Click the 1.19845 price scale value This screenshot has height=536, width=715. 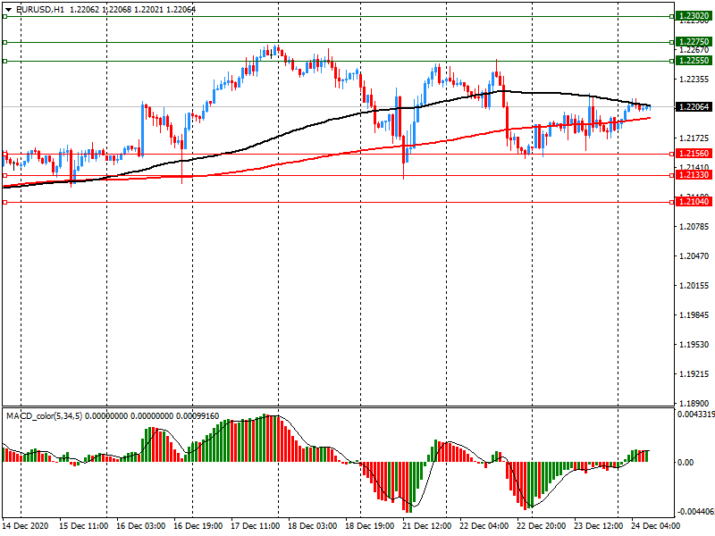(694, 315)
